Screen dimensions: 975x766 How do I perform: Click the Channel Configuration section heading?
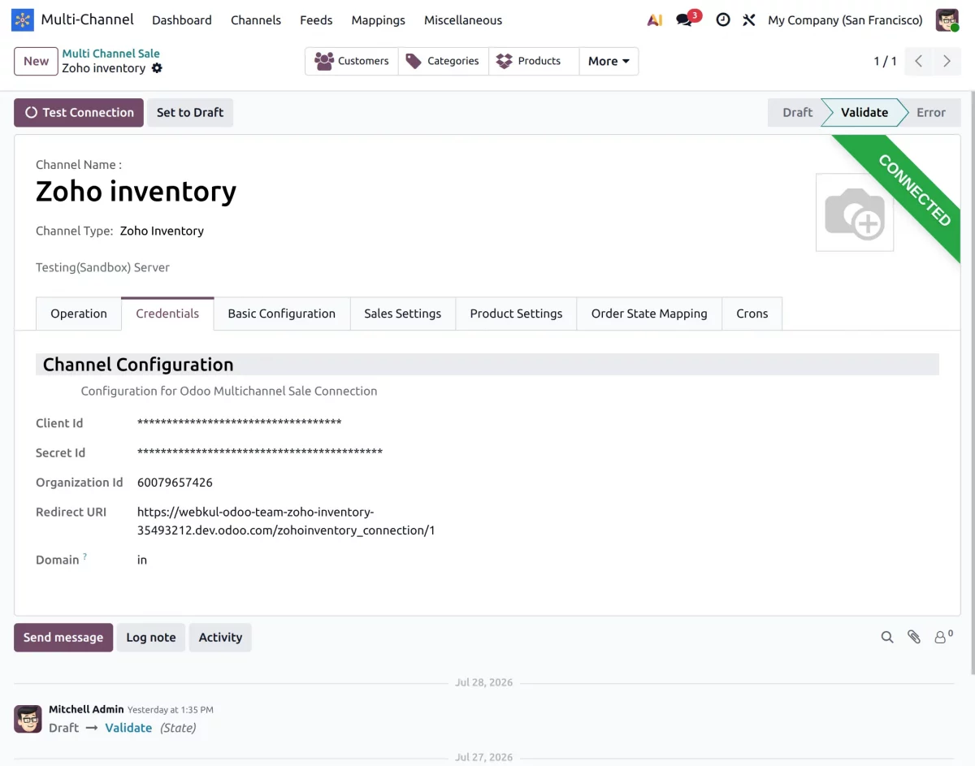click(x=138, y=365)
